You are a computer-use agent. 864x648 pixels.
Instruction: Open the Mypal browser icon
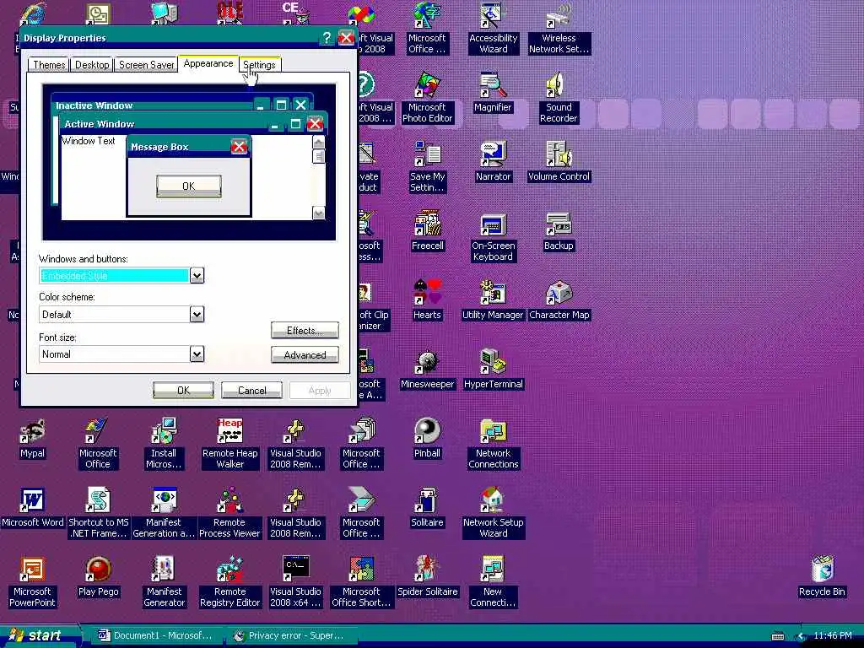pyautogui.click(x=33, y=439)
